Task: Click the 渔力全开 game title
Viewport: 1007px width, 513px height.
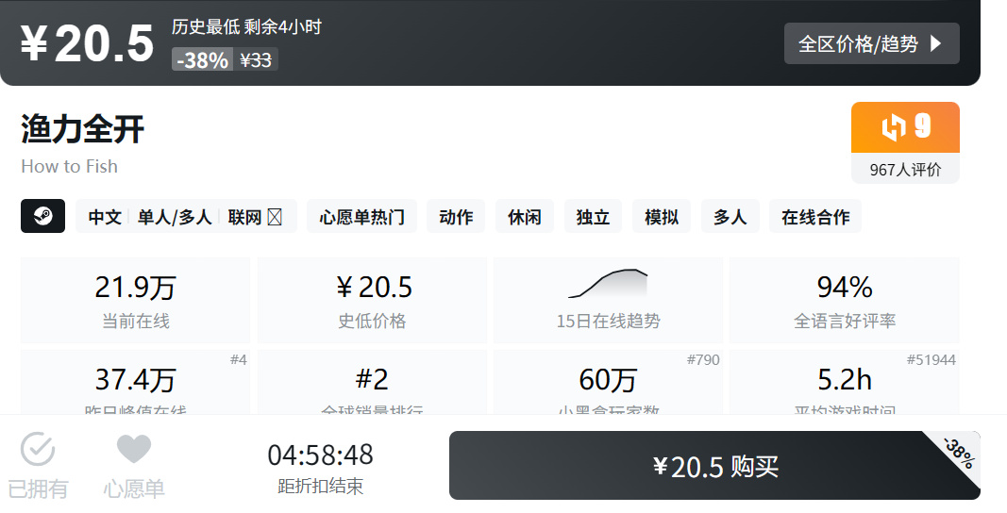Action: (x=82, y=128)
